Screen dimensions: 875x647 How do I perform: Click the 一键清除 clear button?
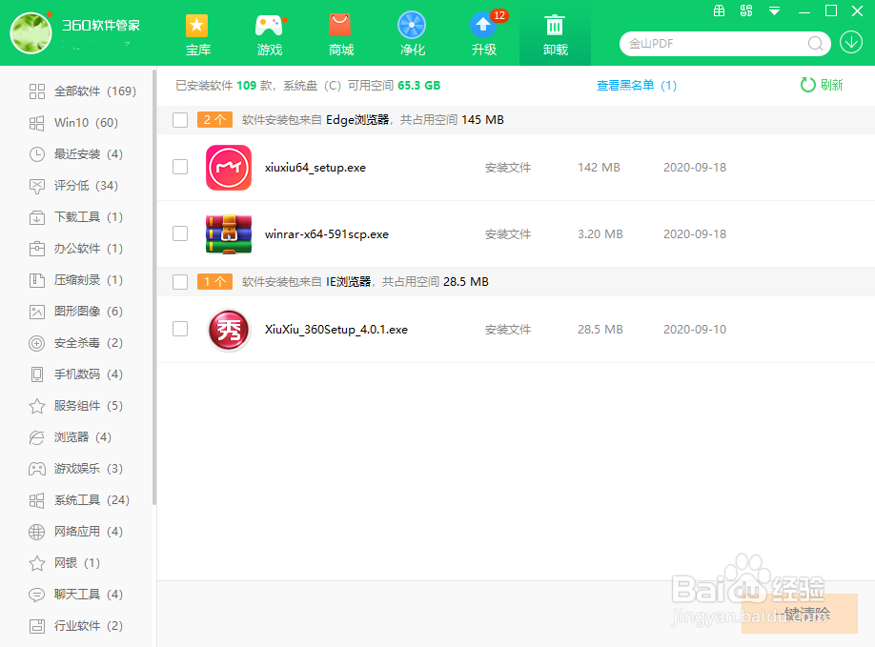(x=800, y=614)
